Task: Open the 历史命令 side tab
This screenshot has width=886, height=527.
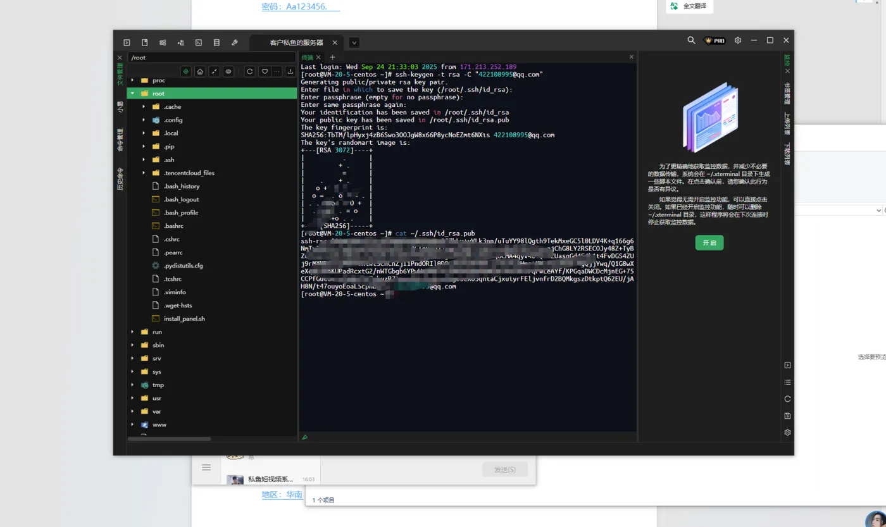Action: point(120,179)
